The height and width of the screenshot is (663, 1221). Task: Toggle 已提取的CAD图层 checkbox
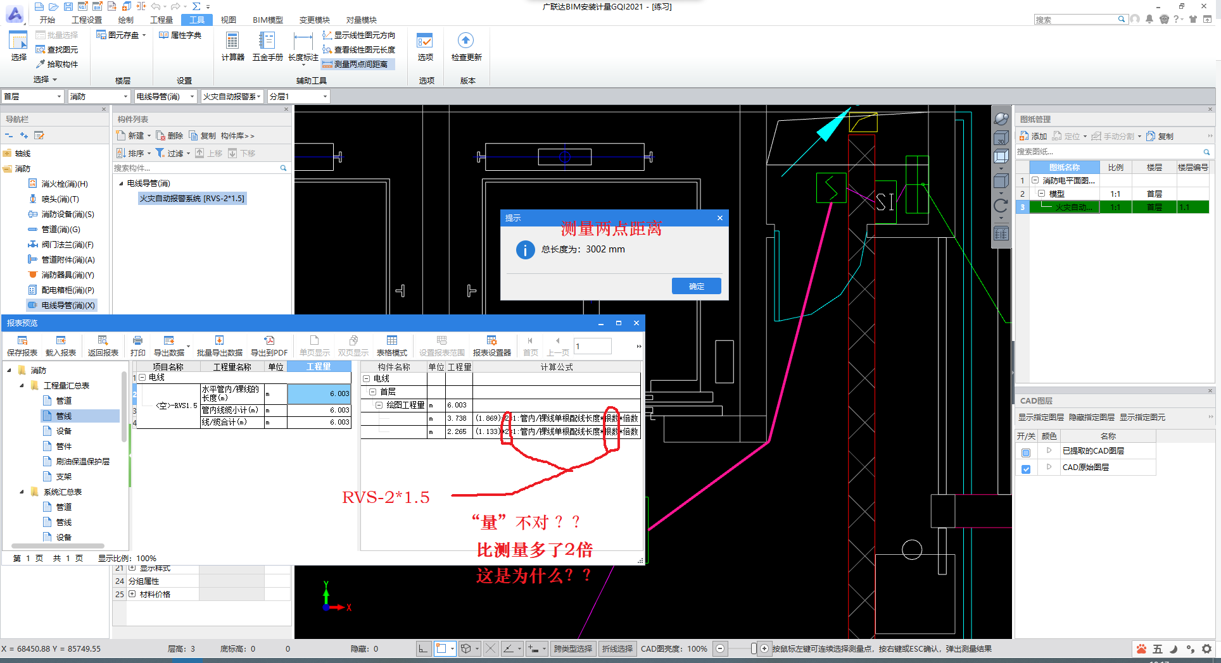point(1026,452)
